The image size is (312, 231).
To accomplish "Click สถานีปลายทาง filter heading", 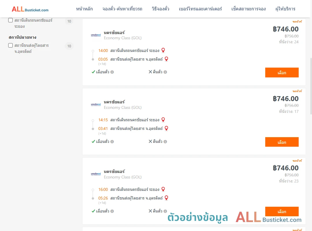I will [x=23, y=37].
